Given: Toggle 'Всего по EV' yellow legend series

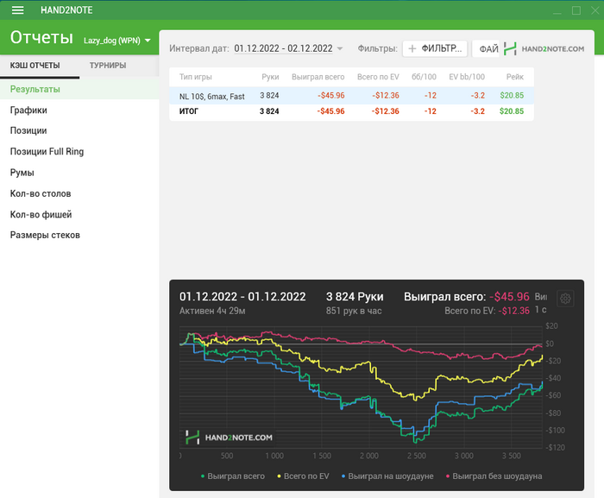Looking at the screenshot, I should tap(303, 476).
